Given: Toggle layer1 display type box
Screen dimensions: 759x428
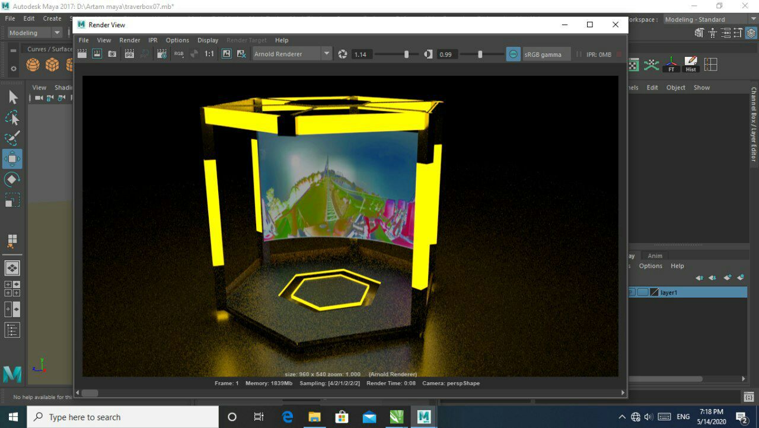Looking at the screenshot, I should click(643, 292).
